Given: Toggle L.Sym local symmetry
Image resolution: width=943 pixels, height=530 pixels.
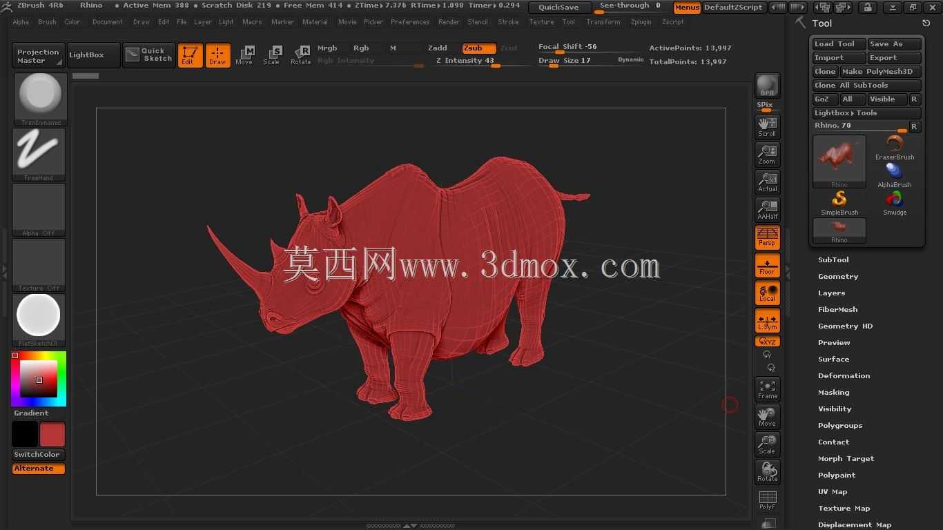Looking at the screenshot, I should (768, 321).
